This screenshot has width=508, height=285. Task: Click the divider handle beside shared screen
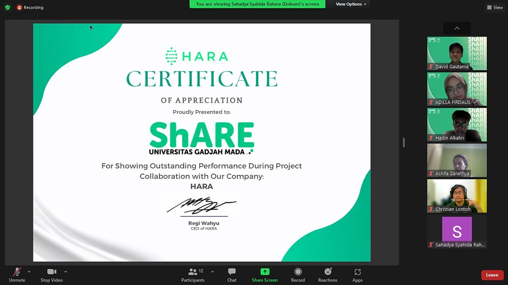pyautogui.click(x=404, y=142)
